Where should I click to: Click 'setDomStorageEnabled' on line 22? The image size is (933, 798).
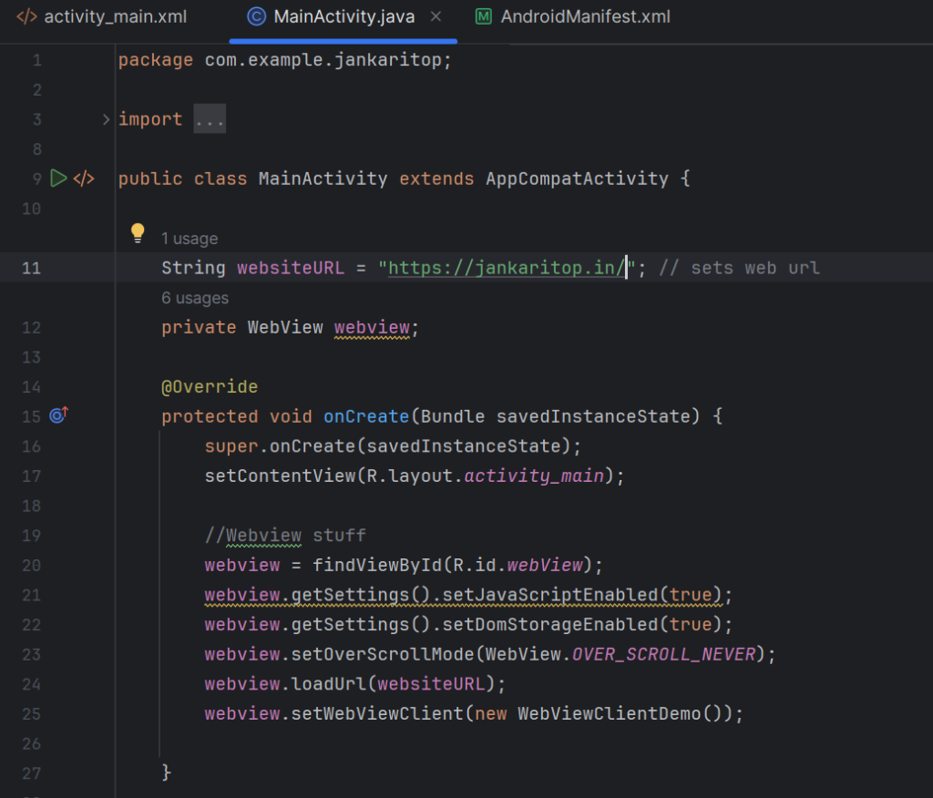550,625
